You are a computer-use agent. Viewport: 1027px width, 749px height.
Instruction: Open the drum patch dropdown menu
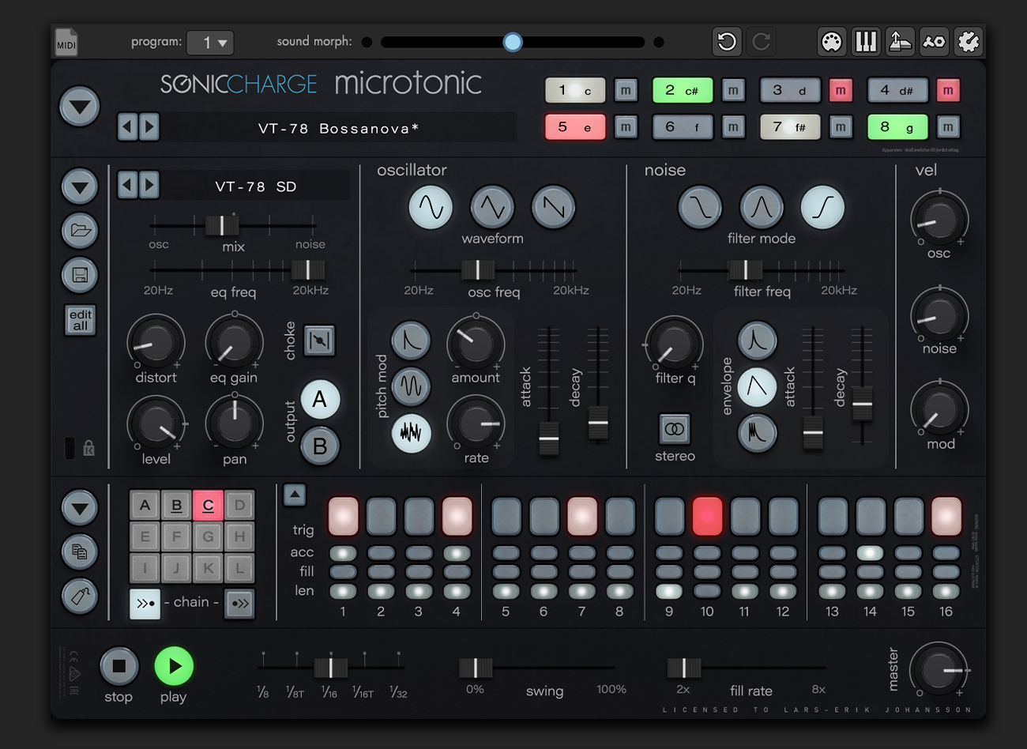80,187
